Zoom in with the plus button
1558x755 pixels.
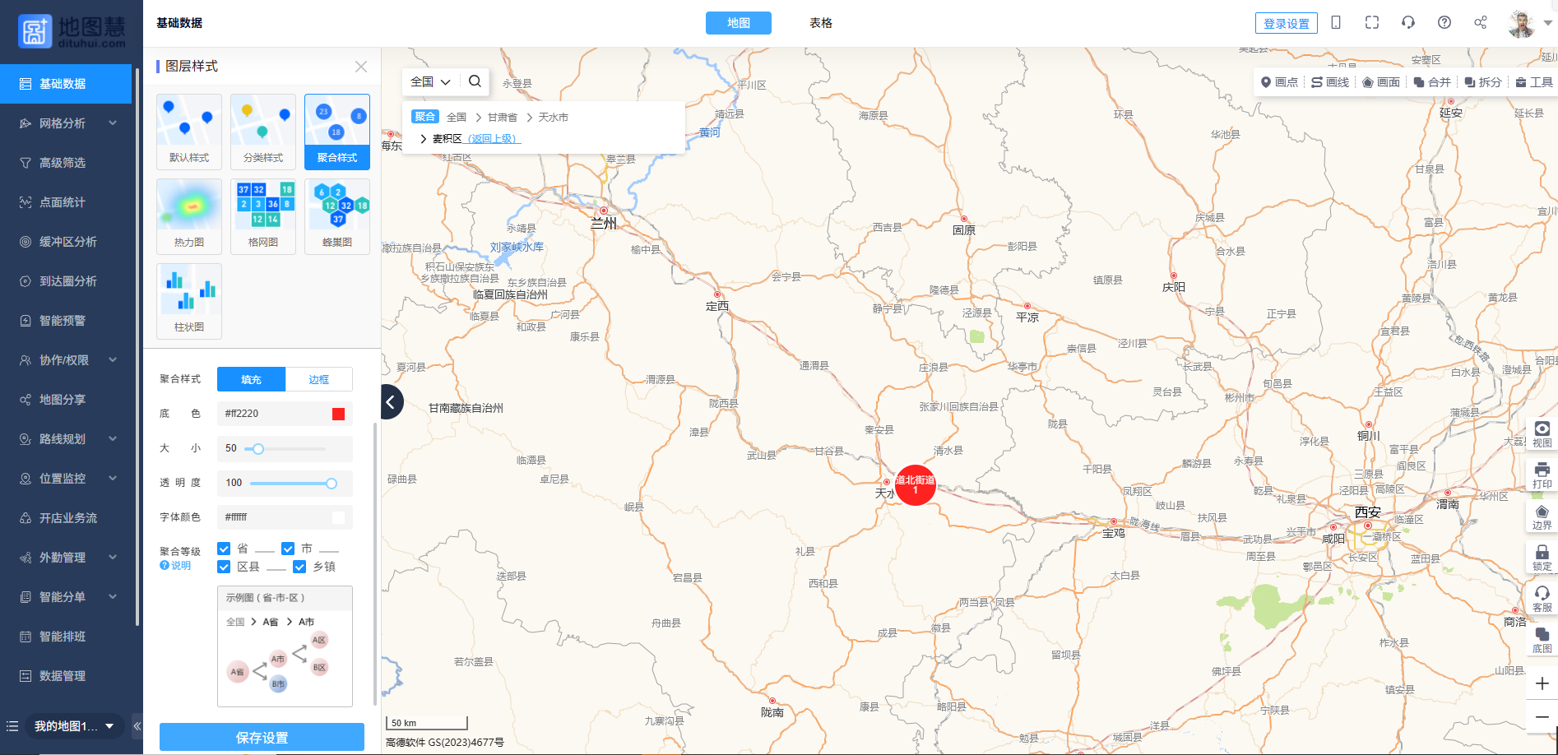point(1542,683)
